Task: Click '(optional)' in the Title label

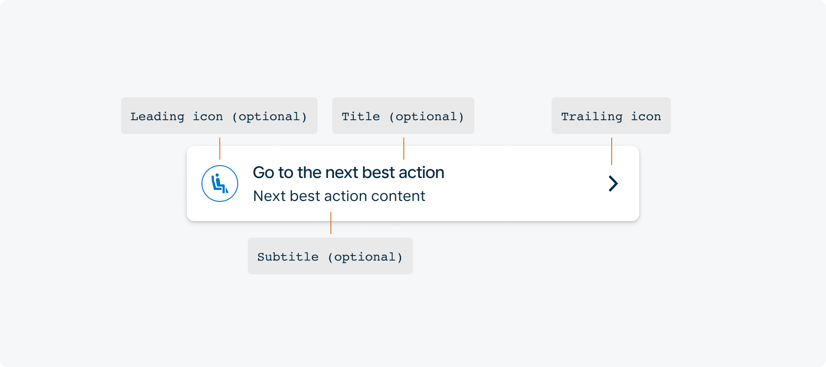Action: [426, 117]
